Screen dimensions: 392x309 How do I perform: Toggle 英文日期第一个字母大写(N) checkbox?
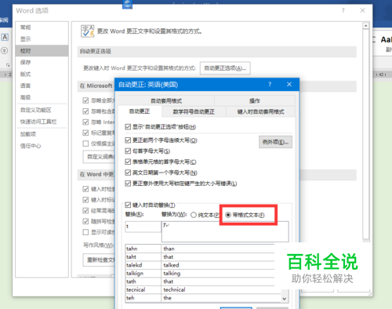click(128, 173)
